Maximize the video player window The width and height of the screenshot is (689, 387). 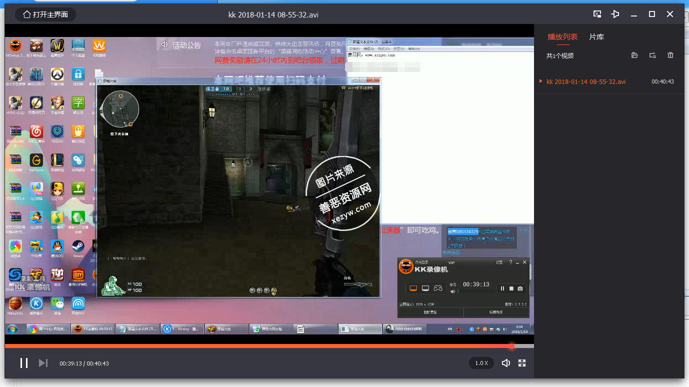[x=652, y=14]
